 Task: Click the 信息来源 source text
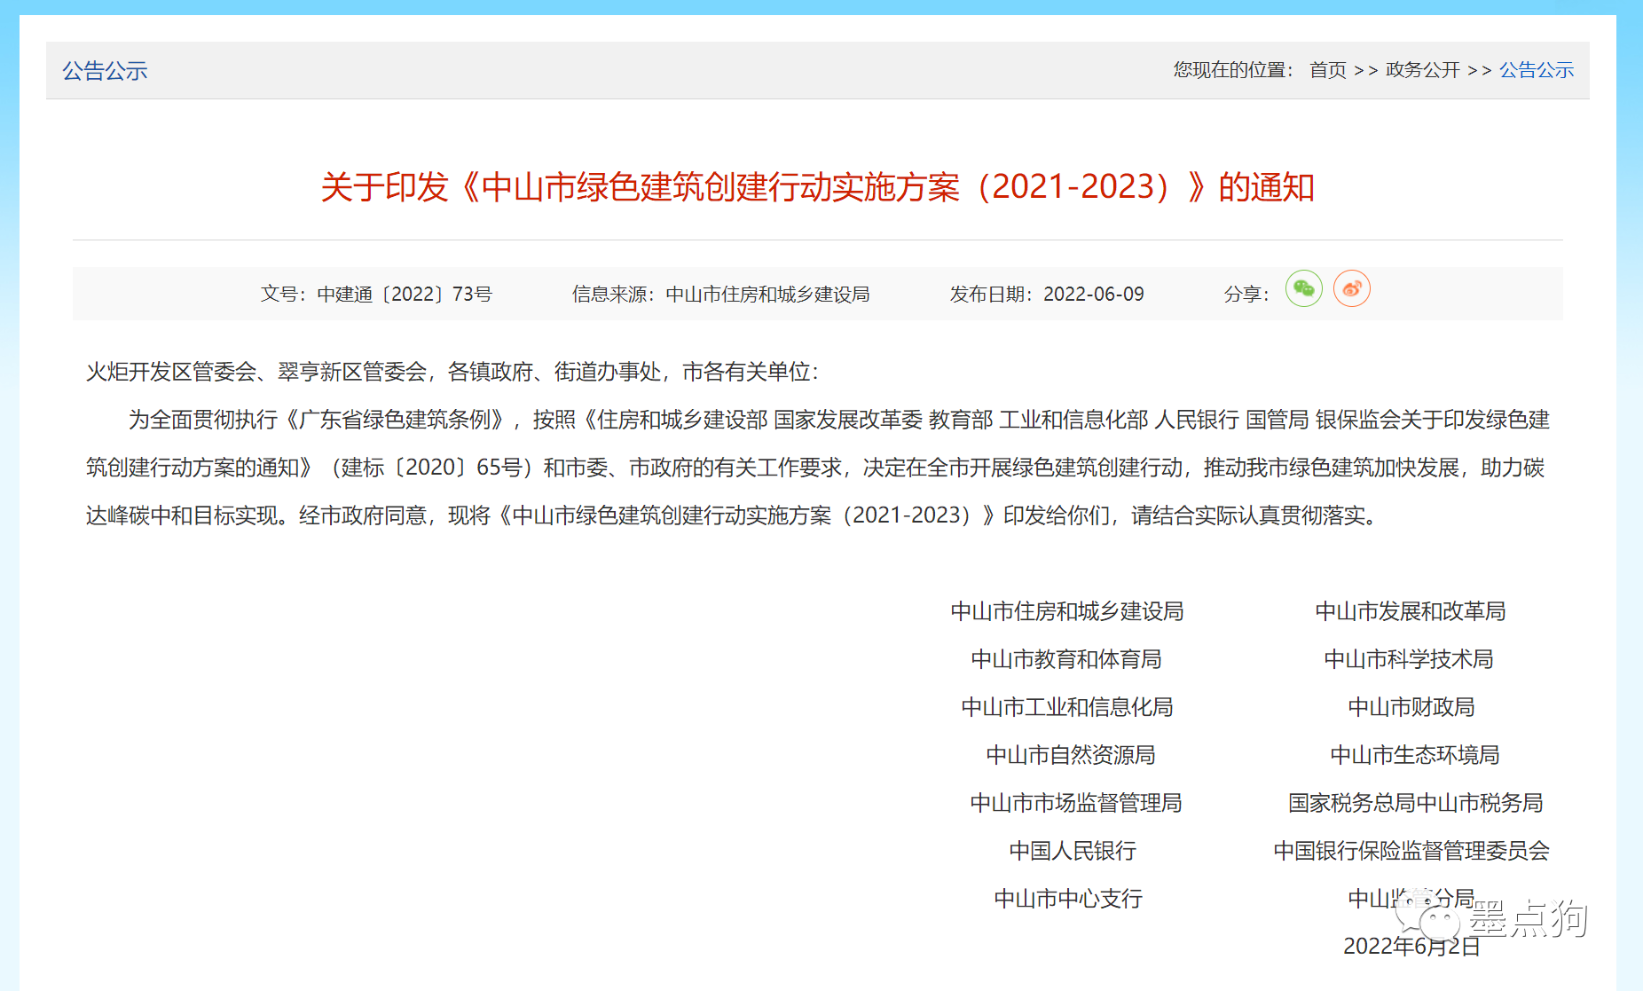(x=720, y=295)
